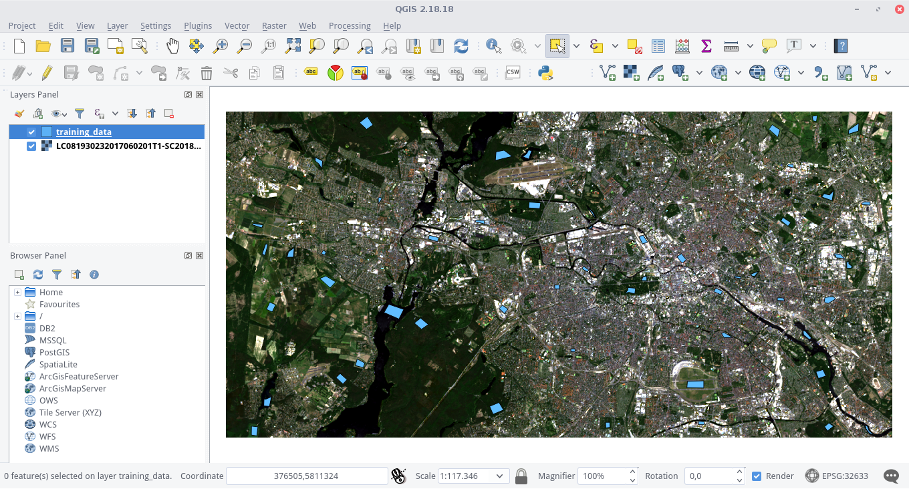Click the Identify Features tool

494,46
